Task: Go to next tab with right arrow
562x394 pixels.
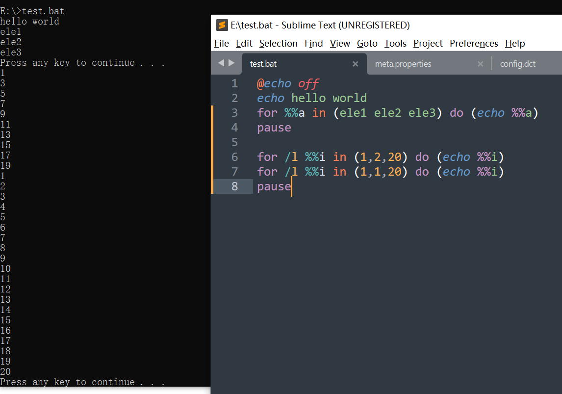Action: pyautogui.click(x=231, y=63)
